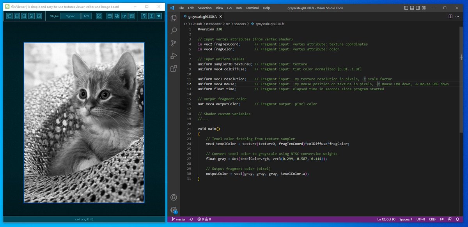468x227 pixels.
Task: Toggle the checkered background icon in rTexViewer
Action: [131, 16]
